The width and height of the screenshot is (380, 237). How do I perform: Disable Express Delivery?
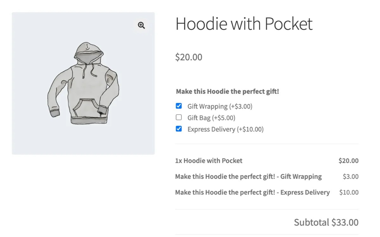179,129
